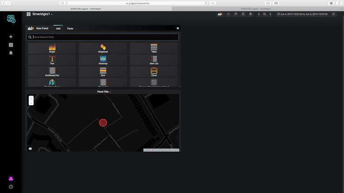This screenshot has height=193, width=344.
Task: Click the browser address bar
Action: coord(138,3)
